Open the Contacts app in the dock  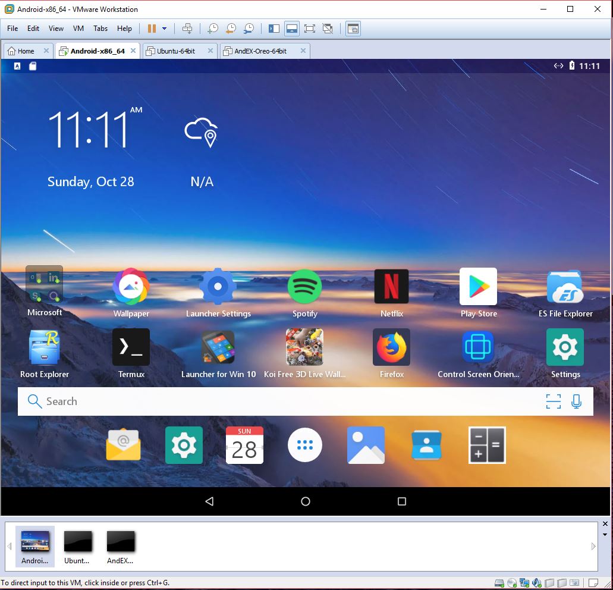pyautogui.click(x=426, y=445)
